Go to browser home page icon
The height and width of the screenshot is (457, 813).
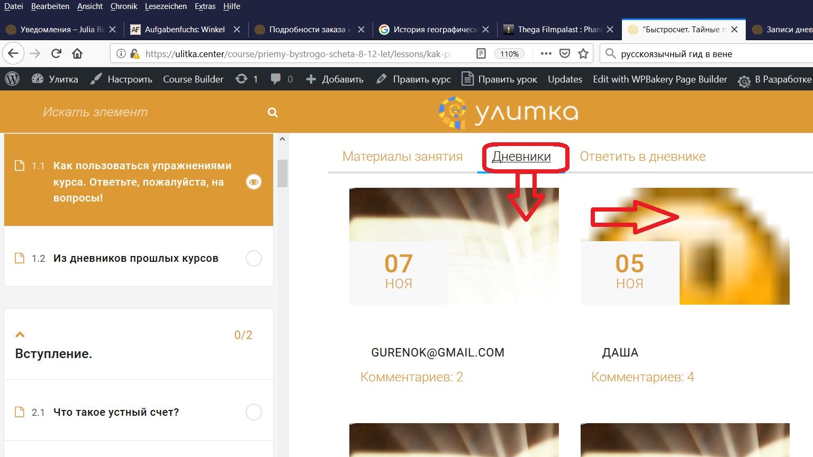pos(77,53)
